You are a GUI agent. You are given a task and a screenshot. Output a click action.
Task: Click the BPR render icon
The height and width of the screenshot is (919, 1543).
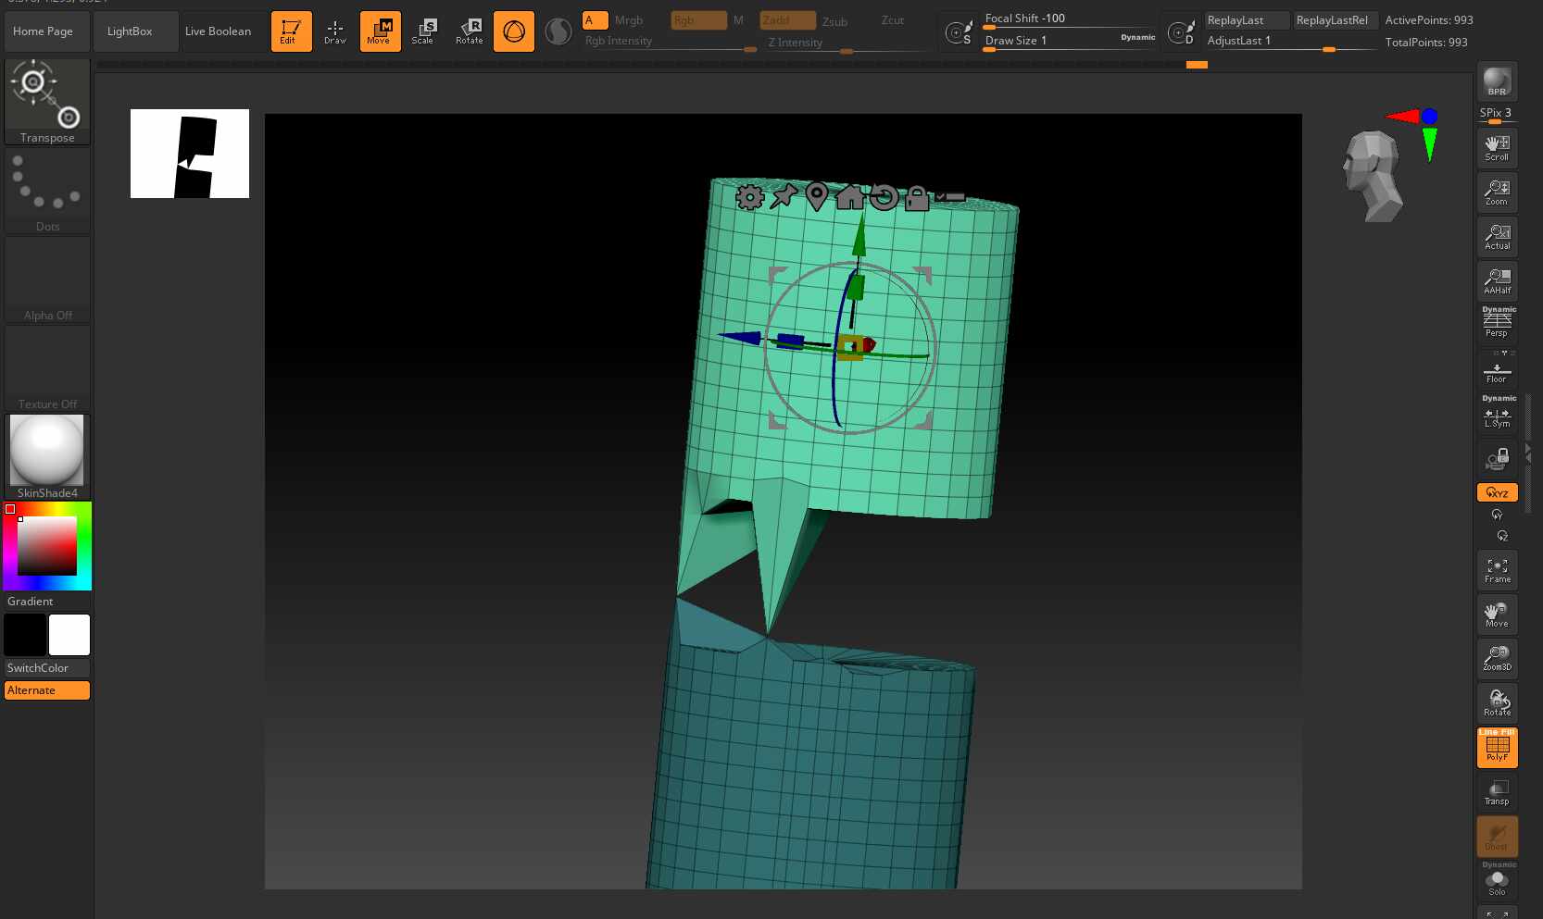point(1497,82)
